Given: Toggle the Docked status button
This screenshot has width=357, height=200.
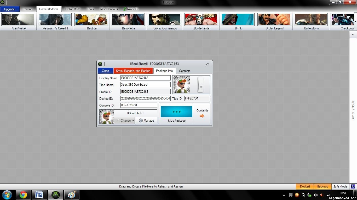Looking at the screenshot, I should pyautogui.click(x=305, y=186).
